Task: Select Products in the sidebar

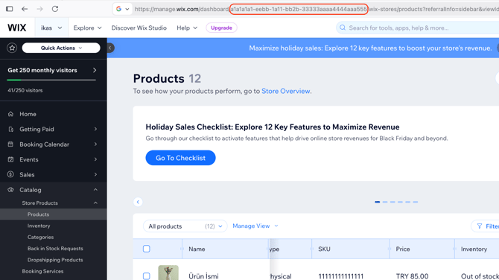Action: pos(38,214)
